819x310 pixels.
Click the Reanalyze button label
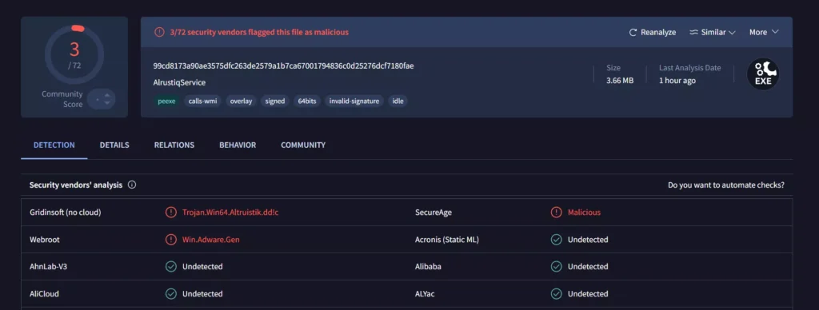[658, 32]
